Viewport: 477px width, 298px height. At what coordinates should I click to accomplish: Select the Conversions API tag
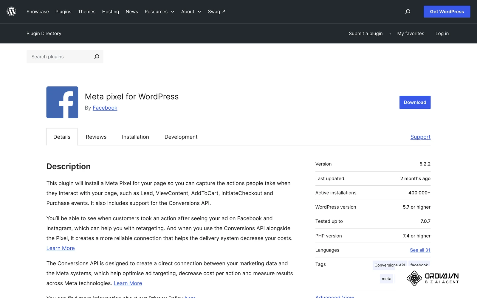(389, 265)
